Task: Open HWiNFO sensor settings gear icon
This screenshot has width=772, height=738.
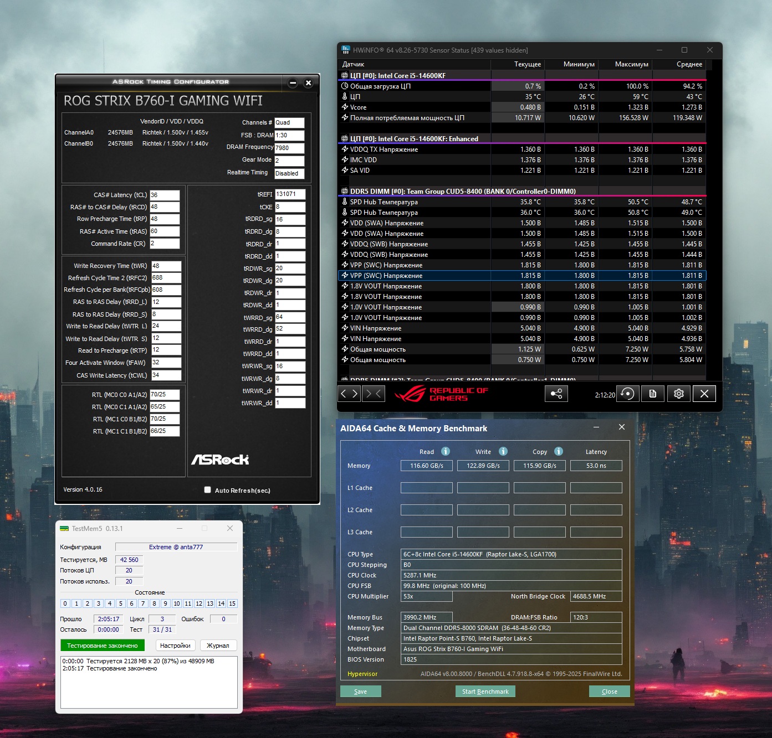Action: pyautogui.click(x=679, y=394)
